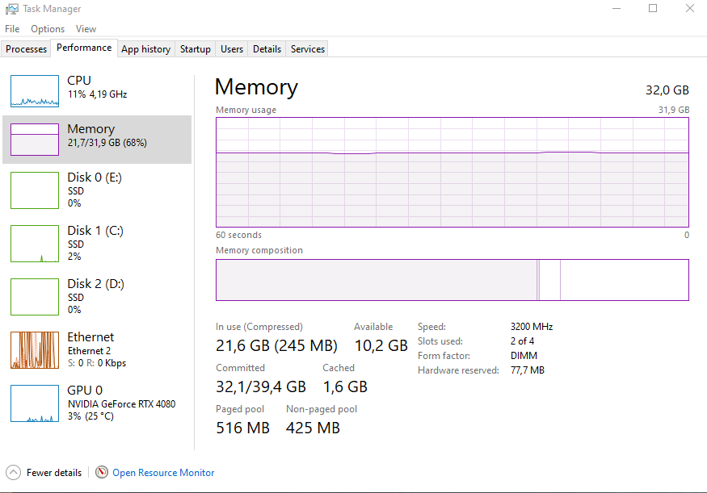Go to the App history tab
This screenshot has width=707, height=493.
click(x=145, y=49)
